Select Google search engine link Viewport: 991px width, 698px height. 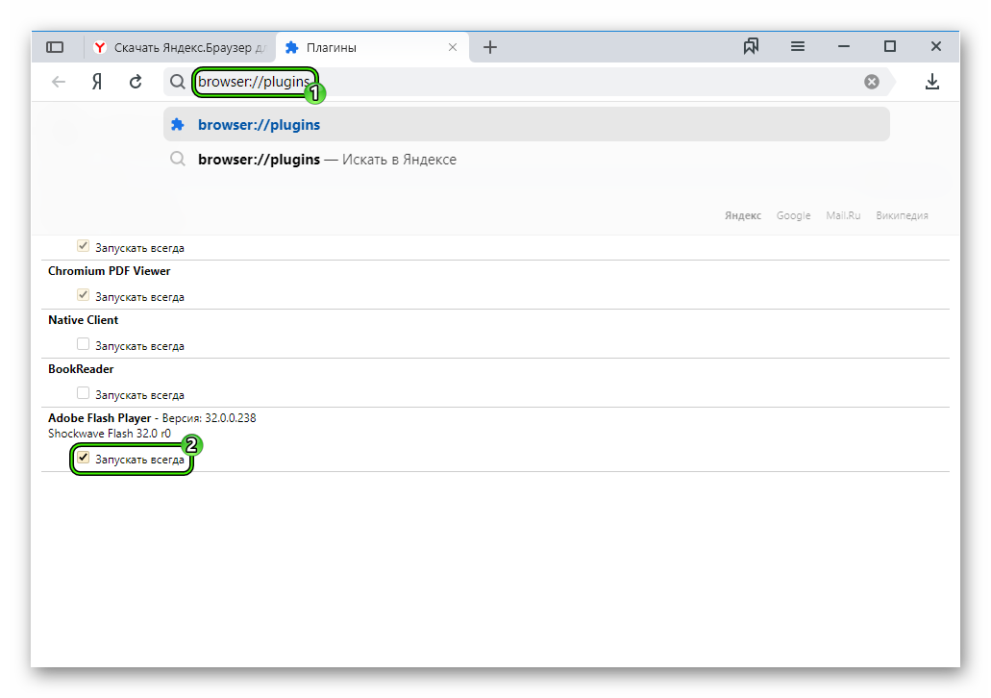click(x=793, y=215)
